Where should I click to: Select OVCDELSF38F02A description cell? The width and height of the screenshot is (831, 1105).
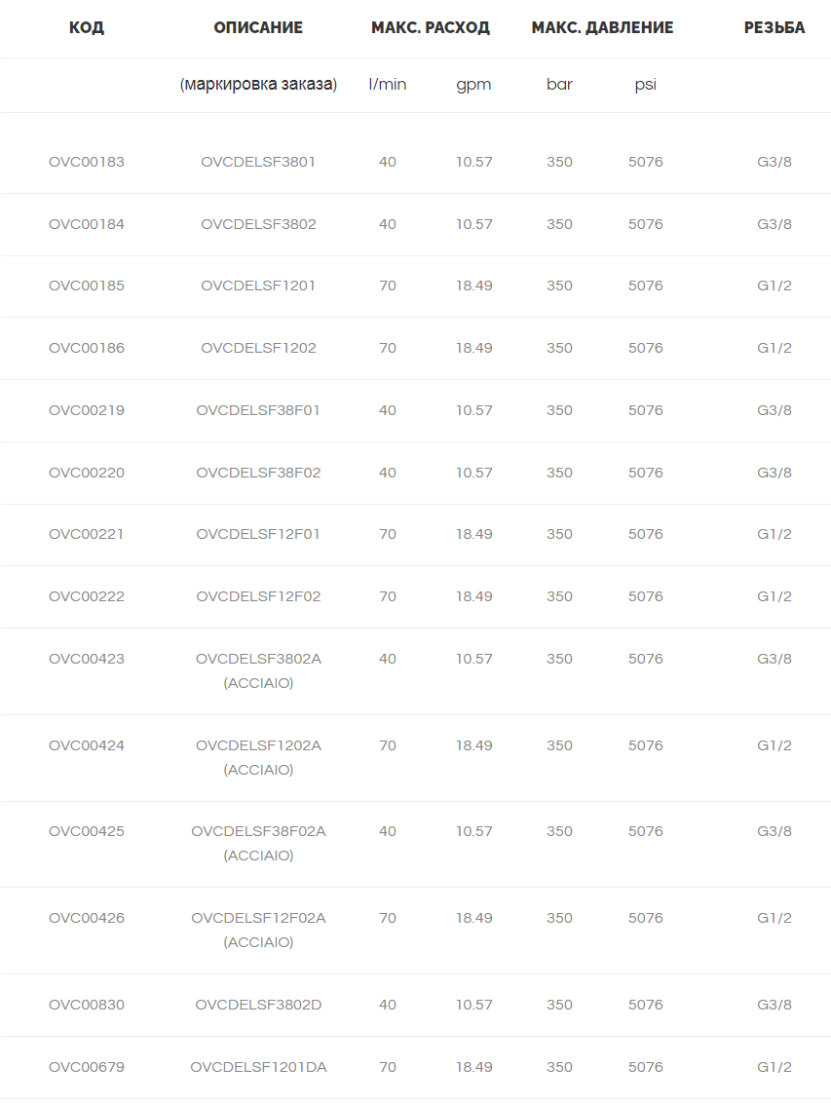click(258, 843)
